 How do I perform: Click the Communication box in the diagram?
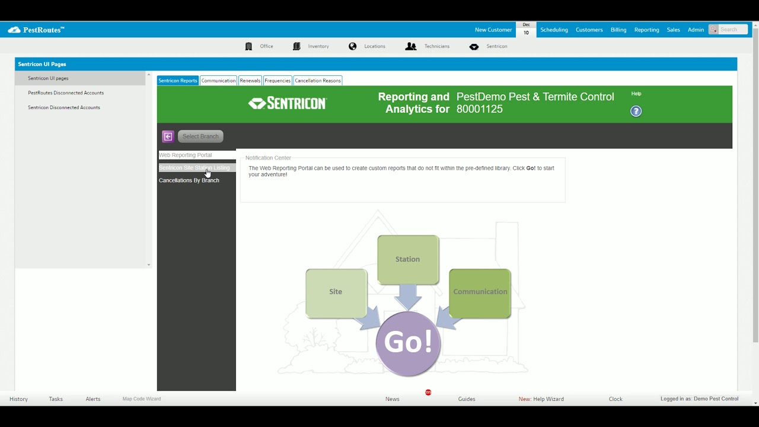(x=480, y=293)
